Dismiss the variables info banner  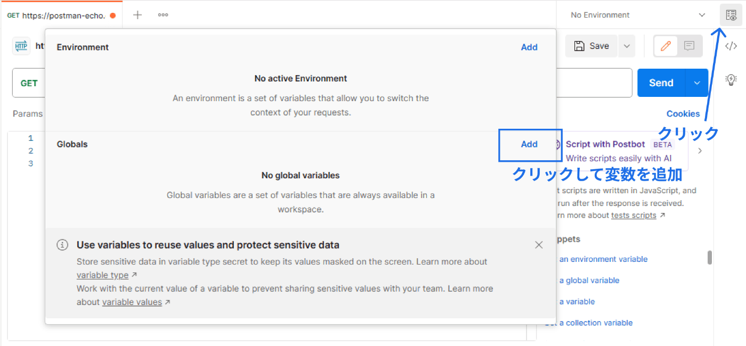[x=539, y=245]
